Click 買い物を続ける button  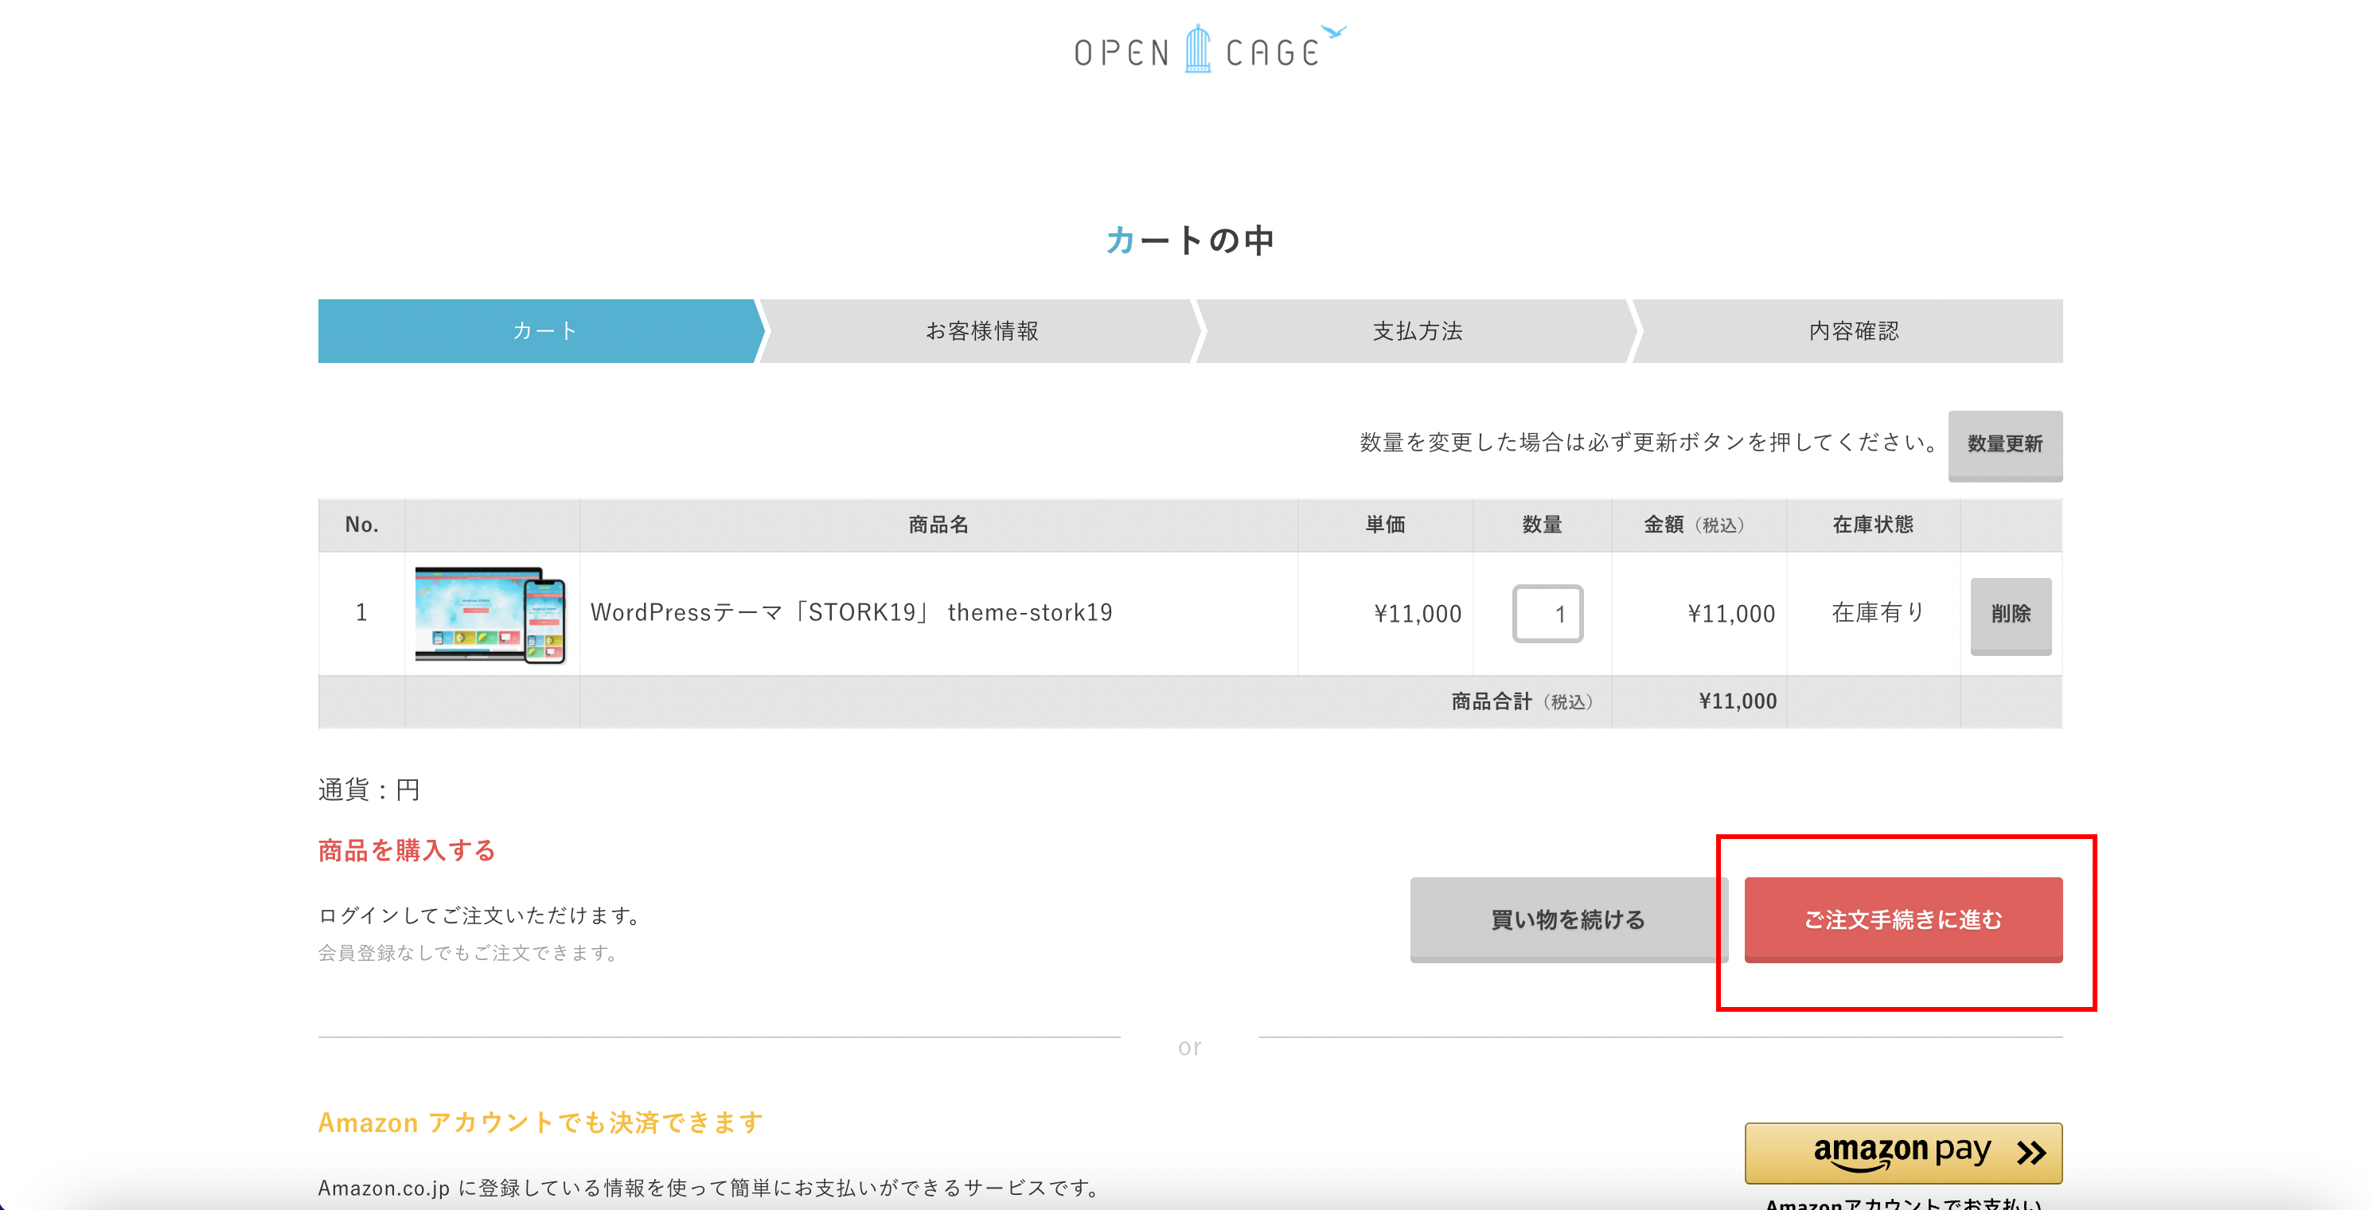pos(1567,919)
